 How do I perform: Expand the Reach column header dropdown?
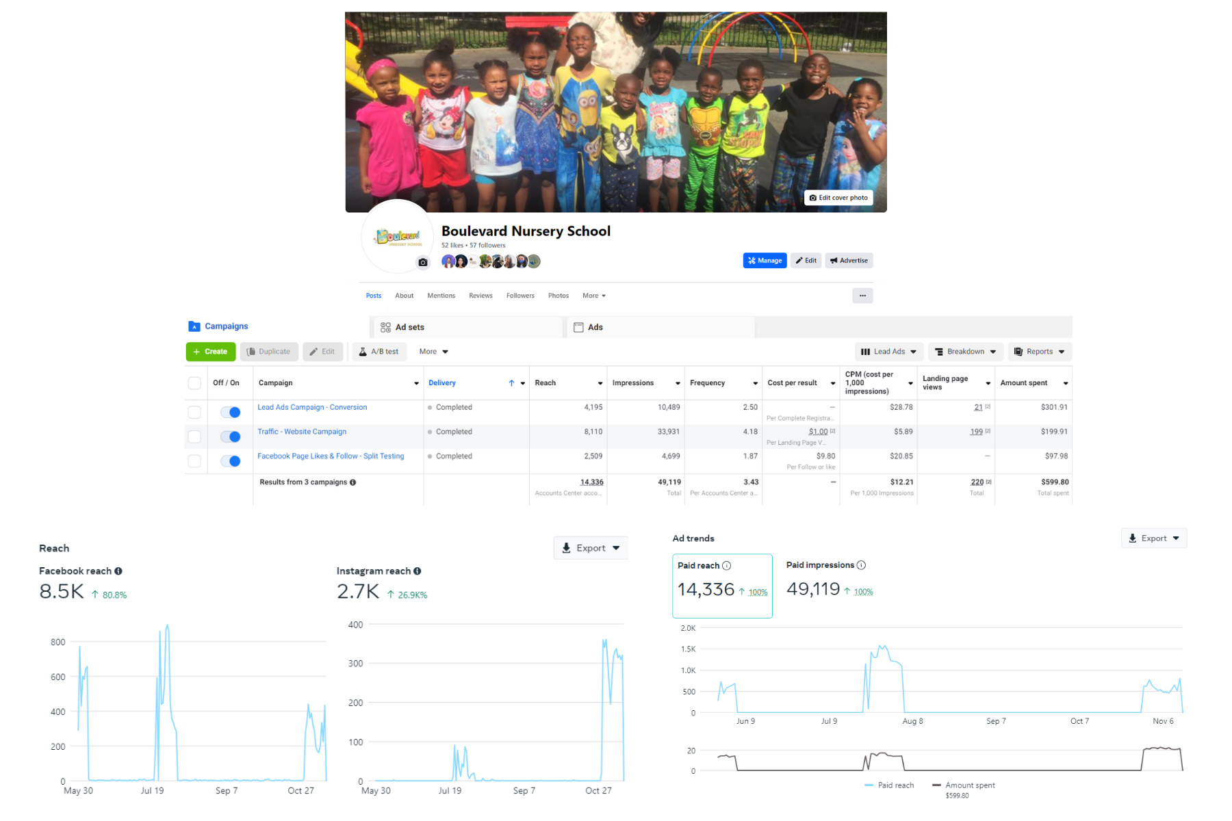click(x=600, y=383)
